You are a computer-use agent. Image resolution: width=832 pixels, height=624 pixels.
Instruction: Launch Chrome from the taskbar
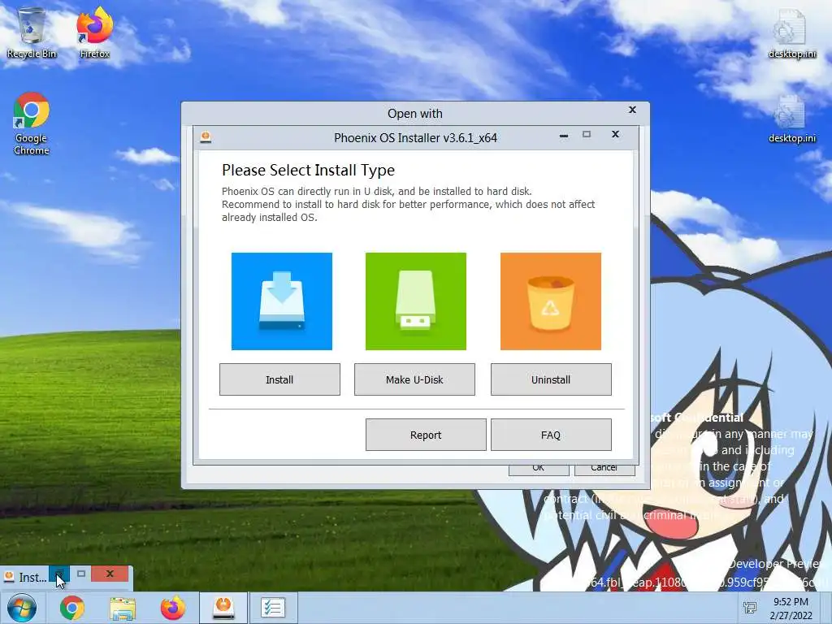[72, 608]
